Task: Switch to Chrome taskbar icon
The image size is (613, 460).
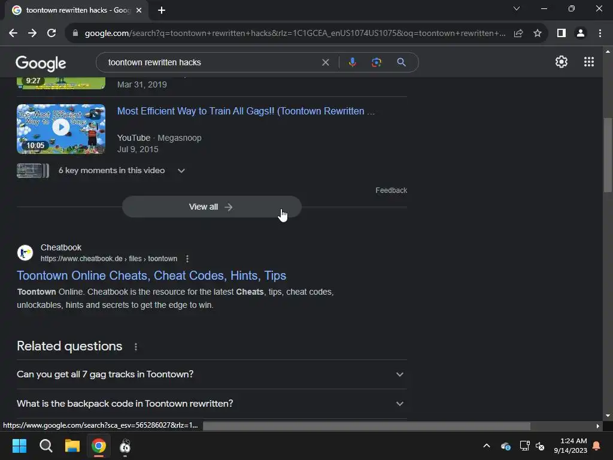Action: coord(99,446)
